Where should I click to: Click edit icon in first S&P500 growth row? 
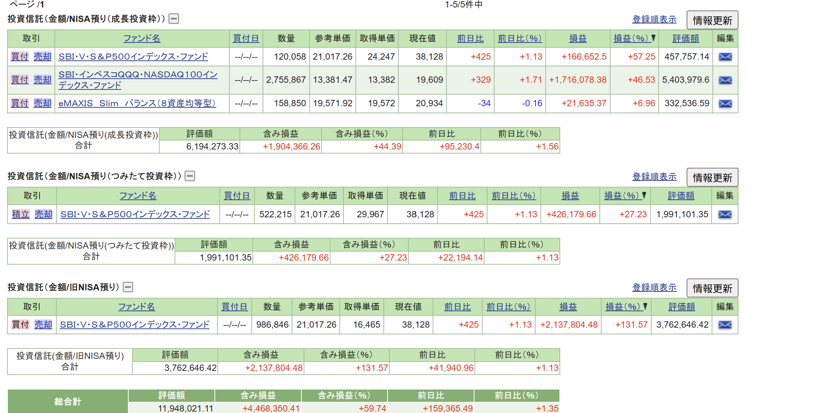tap(725, 57)
